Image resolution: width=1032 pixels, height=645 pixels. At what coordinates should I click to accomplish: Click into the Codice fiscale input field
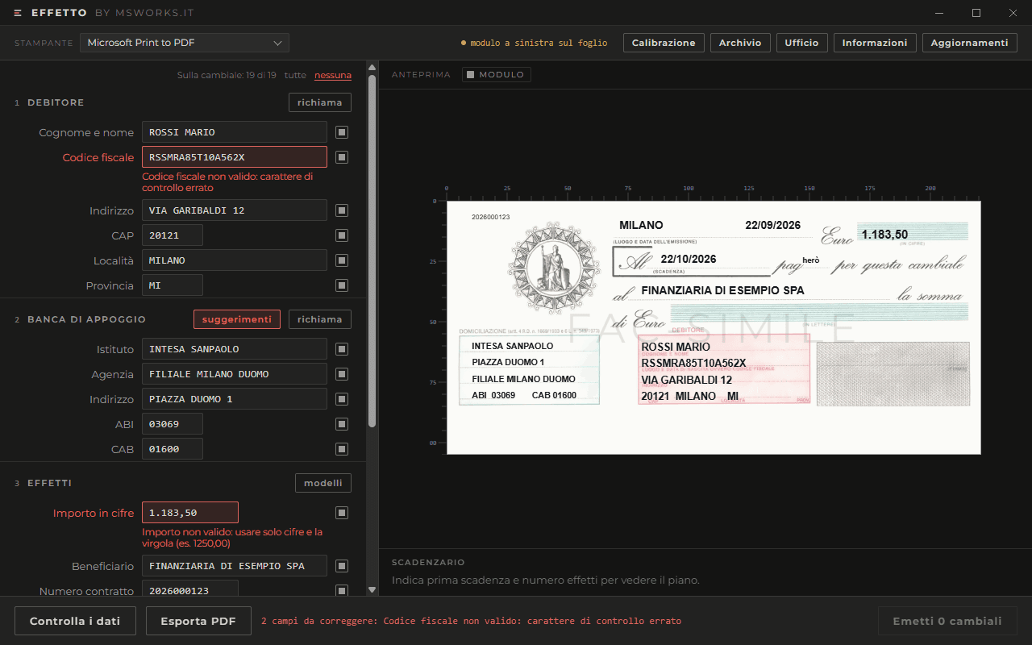235,157
